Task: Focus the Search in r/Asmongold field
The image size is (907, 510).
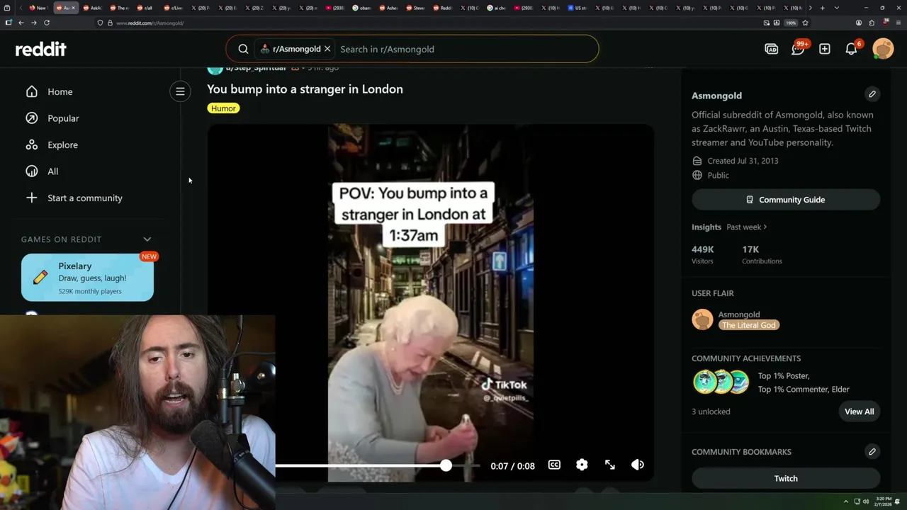Action: (x=464, y=49)
